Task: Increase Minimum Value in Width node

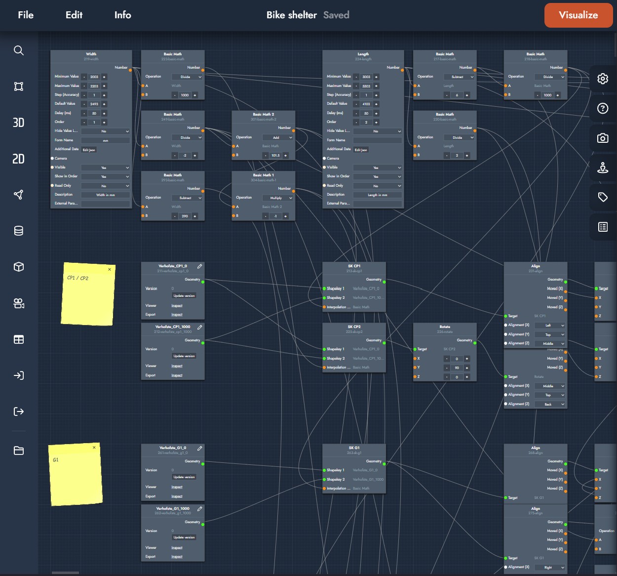Action: click(x=104, y=77)
